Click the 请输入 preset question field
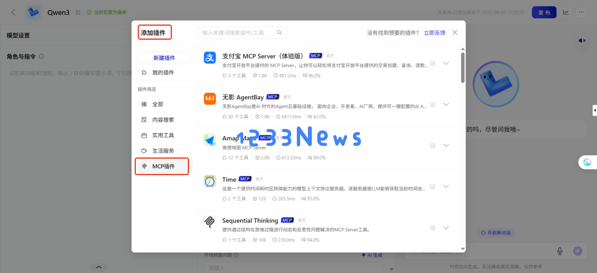This screenshot has height=273, width=597. [x=293, y=267]
